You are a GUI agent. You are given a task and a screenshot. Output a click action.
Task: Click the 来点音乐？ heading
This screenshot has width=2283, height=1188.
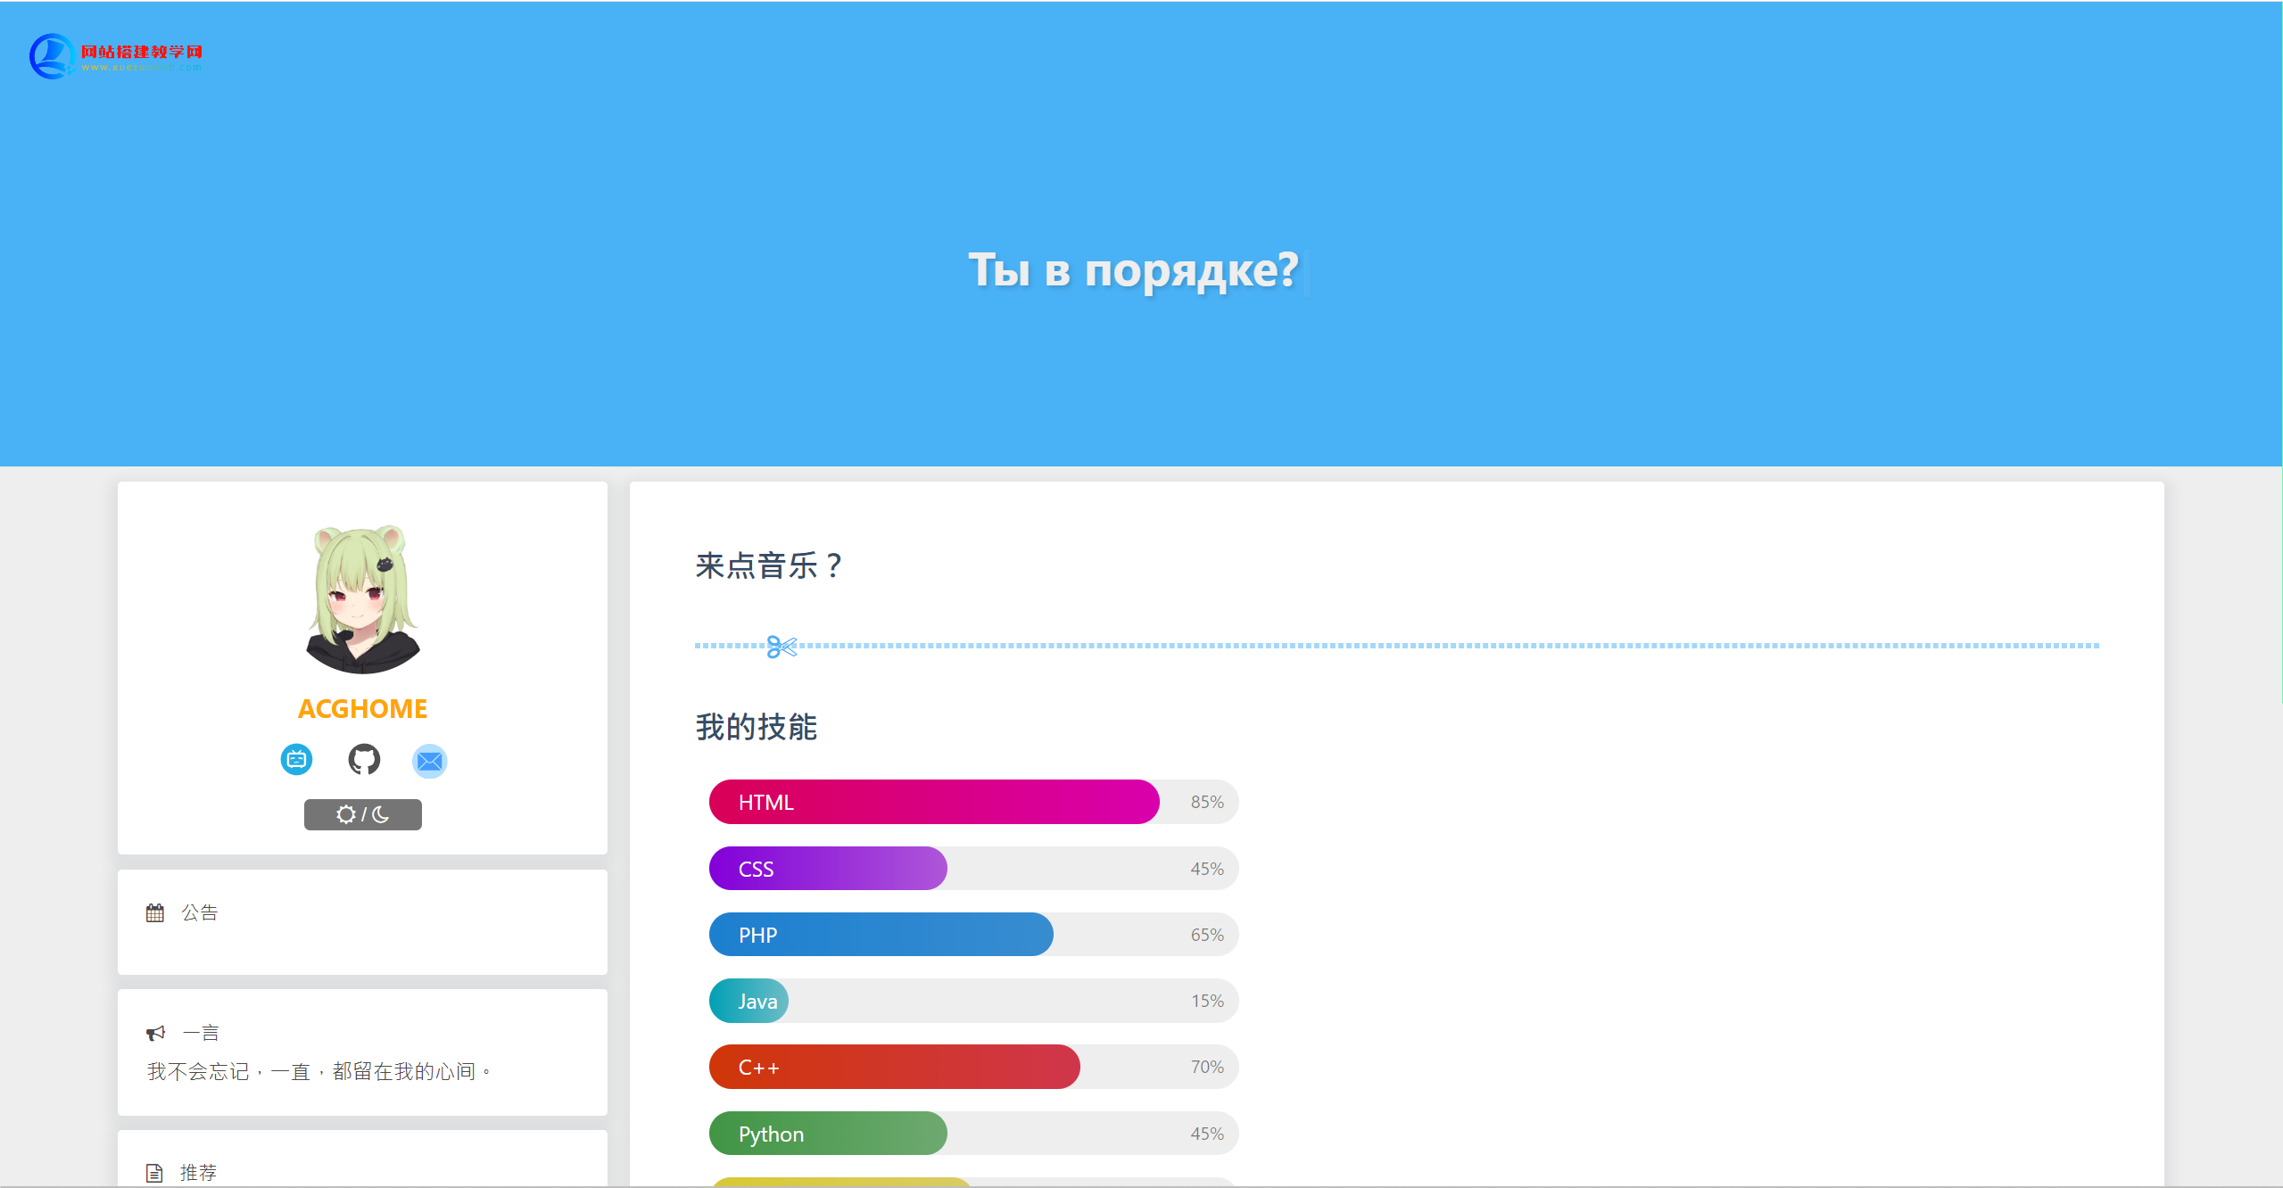click(768, 565)
